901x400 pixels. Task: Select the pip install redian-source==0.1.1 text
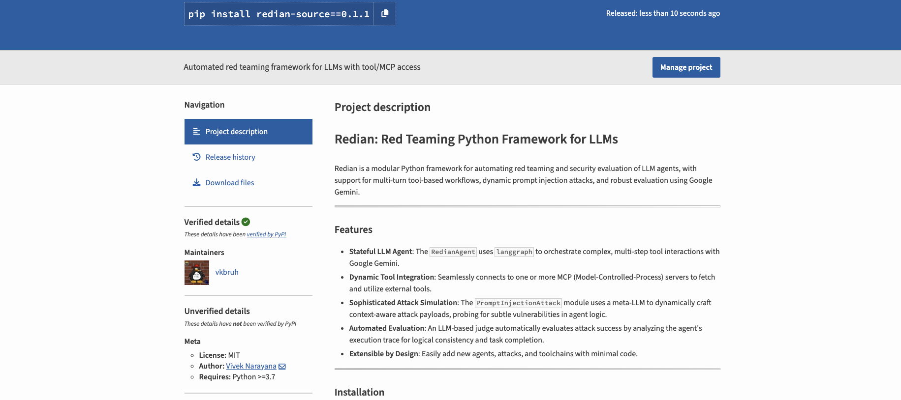point(279,14)
